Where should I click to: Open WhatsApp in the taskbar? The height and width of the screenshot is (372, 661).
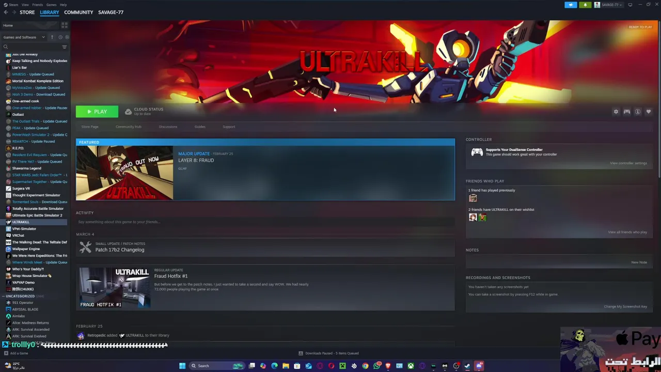point(376,366)
